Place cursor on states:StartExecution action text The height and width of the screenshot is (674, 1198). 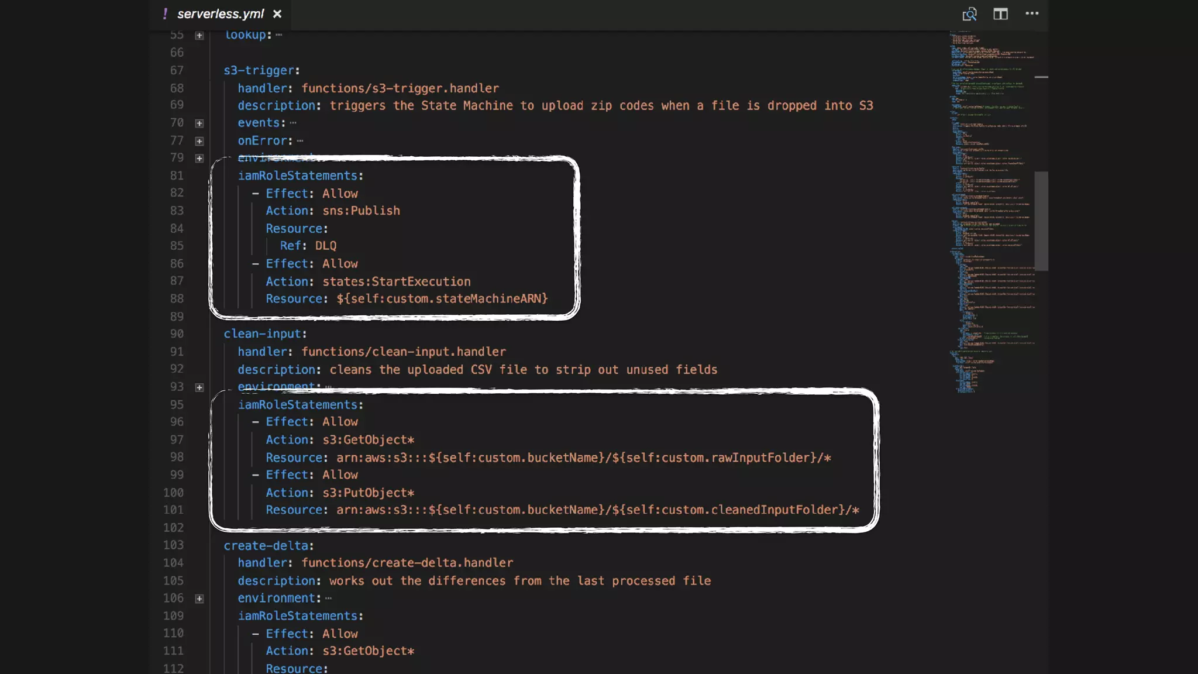tap(396, 281)
